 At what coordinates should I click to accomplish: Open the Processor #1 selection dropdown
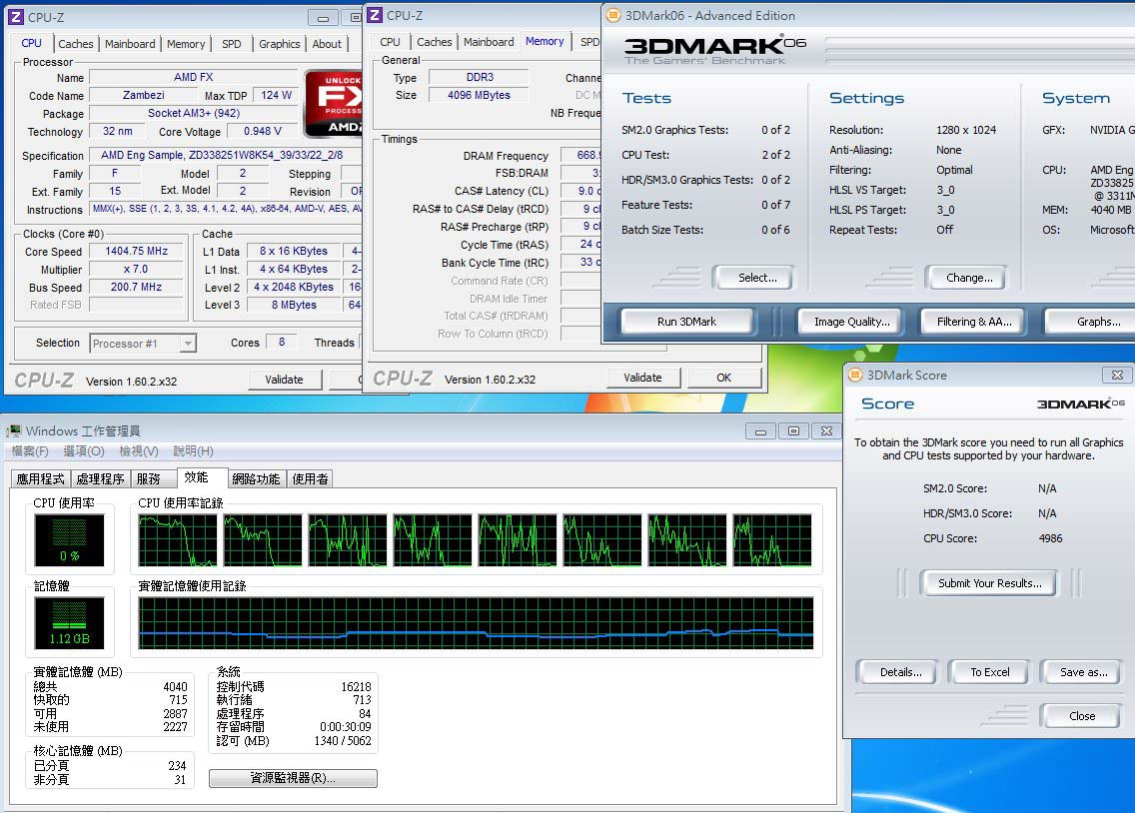[x=188, y=344]
